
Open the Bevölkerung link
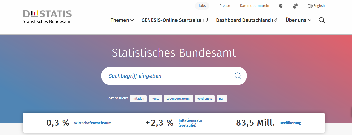290,123
